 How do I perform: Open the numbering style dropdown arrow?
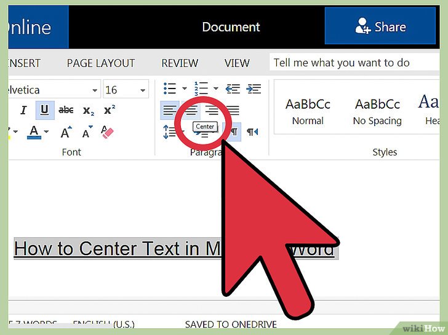pos(216,89)
